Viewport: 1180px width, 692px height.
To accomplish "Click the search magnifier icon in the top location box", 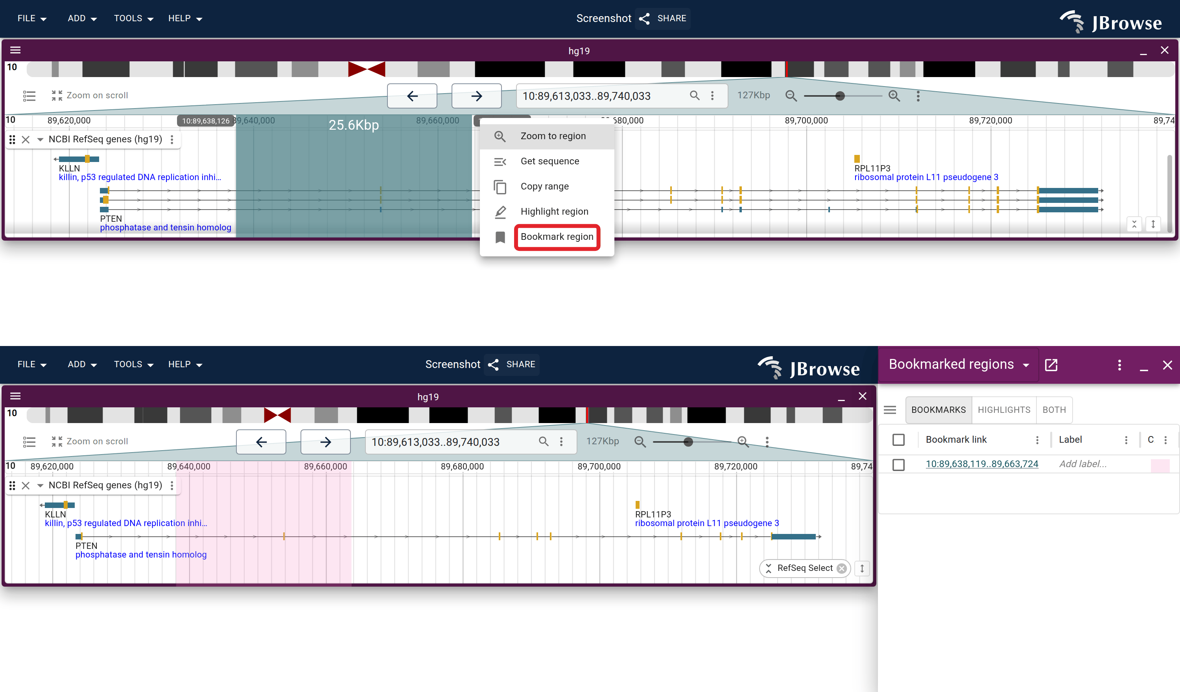I will pyautogui.click(x=695, y=96).
